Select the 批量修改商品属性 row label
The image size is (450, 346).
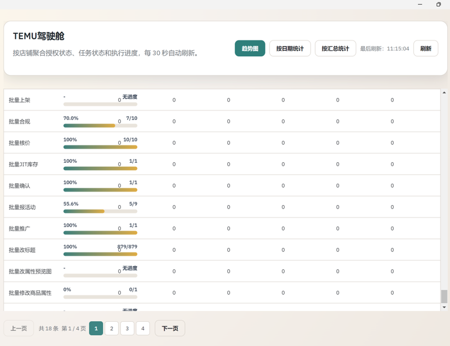pos(30,293)
